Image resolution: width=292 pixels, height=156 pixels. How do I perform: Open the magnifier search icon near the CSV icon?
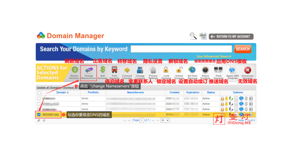pos(193,36)
